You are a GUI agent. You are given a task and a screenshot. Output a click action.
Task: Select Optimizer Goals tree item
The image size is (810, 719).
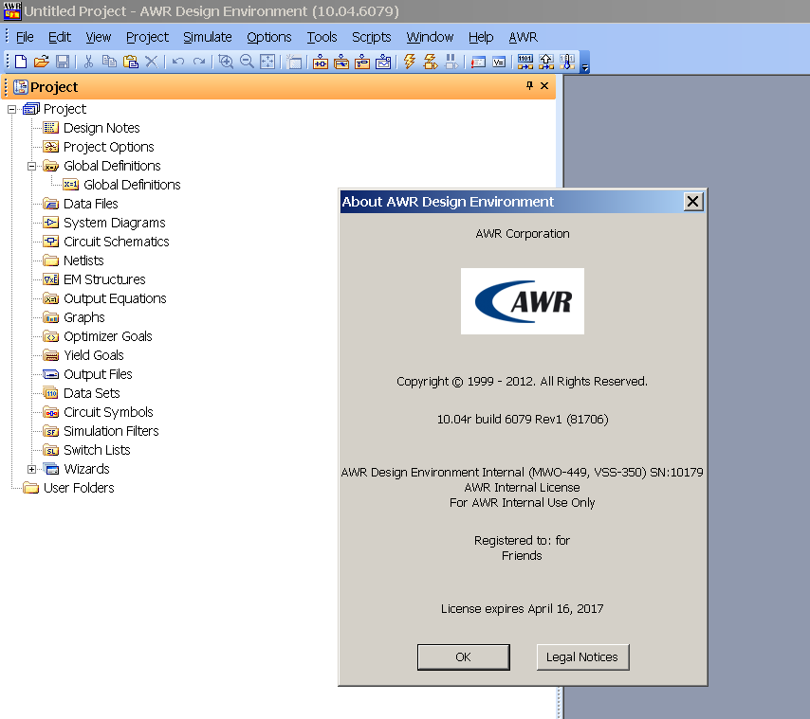(x=107, y=336)
